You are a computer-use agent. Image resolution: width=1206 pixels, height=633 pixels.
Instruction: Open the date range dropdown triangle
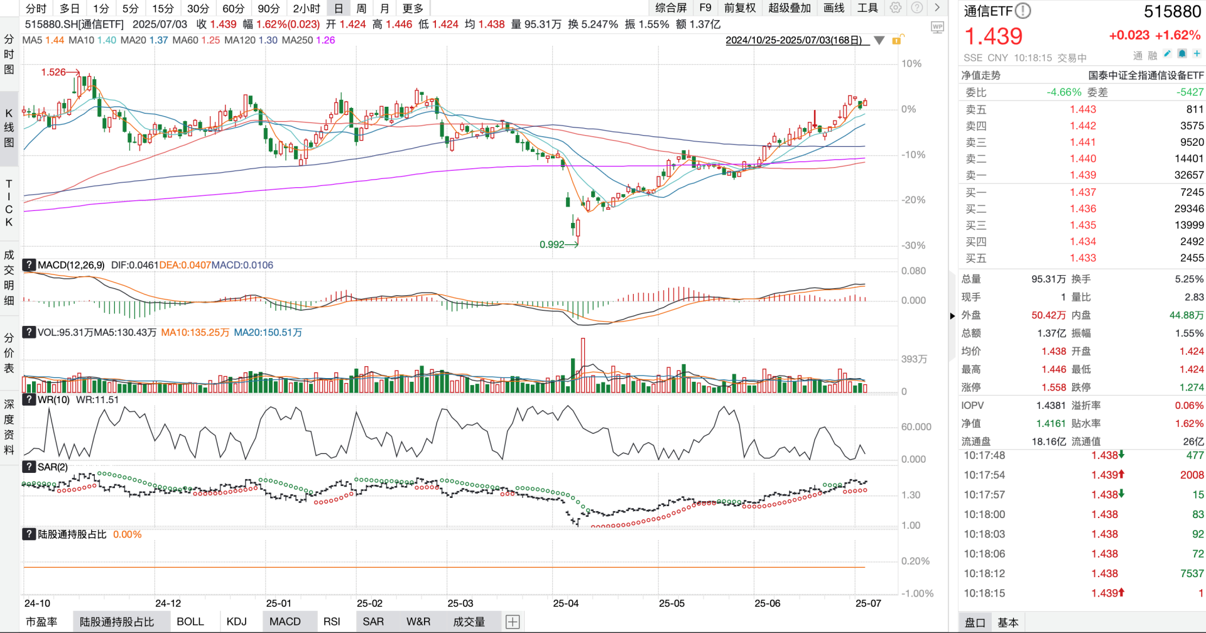coord(879,40)
